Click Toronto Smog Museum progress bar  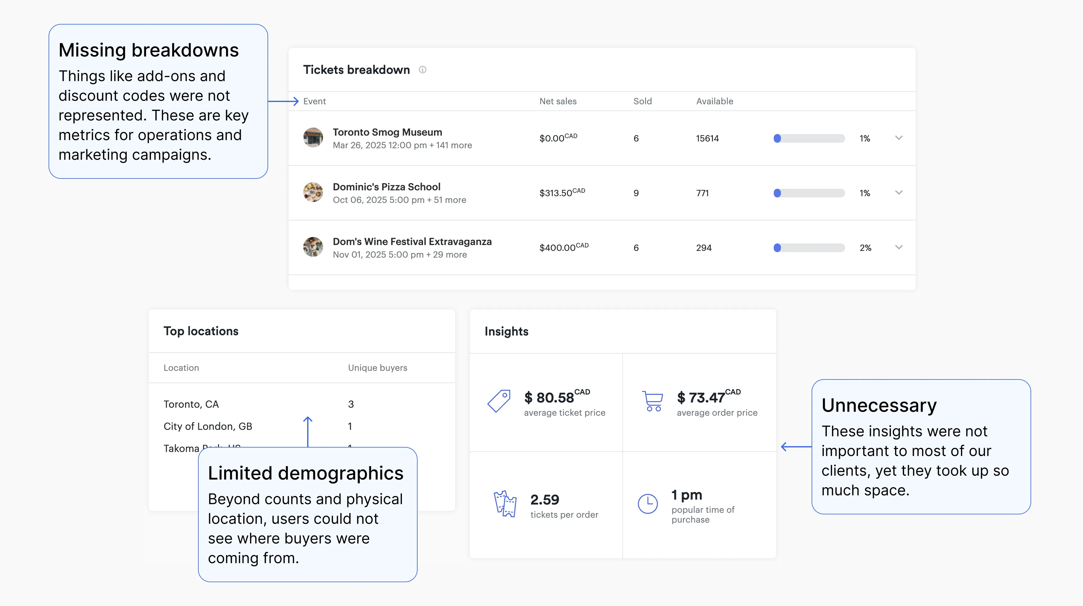click(809, 138)
